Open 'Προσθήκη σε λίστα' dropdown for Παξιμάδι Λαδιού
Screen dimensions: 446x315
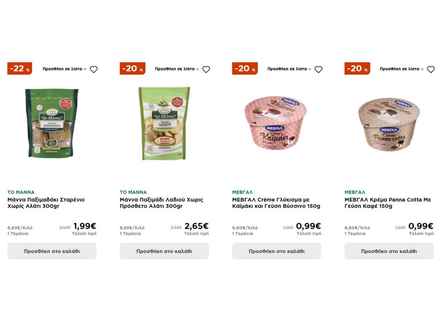tap(177, 69)
